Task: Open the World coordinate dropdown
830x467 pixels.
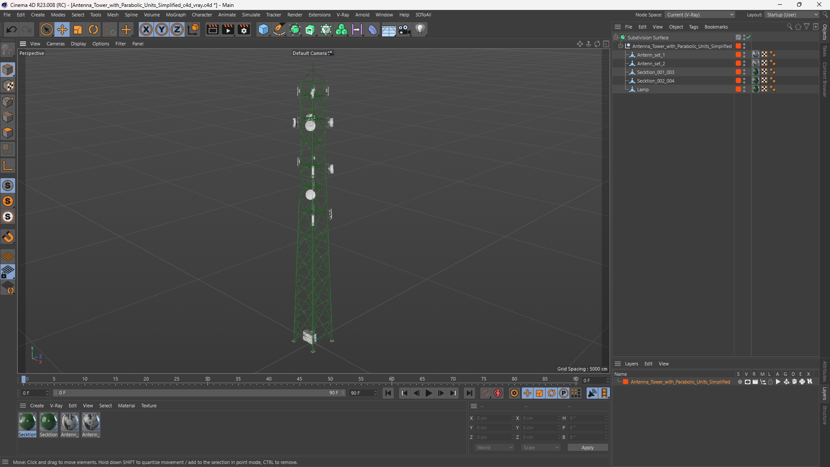Action: point(494,448)
